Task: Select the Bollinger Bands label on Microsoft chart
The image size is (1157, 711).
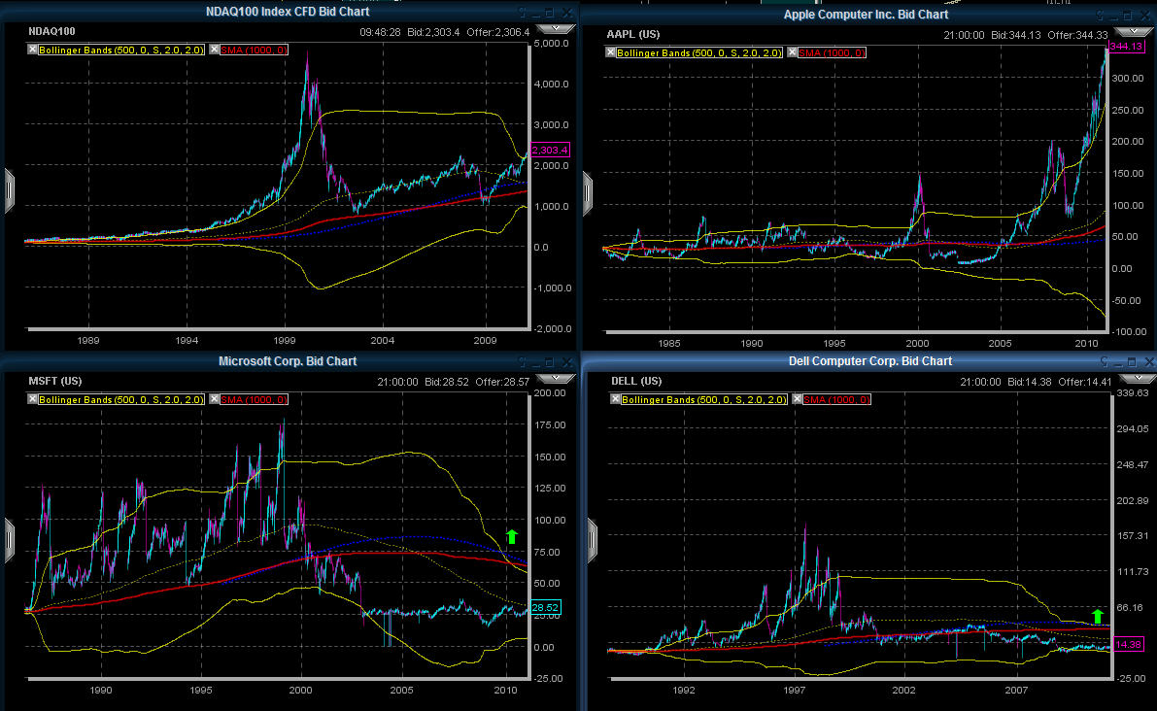Action: [x=121, y=399]
